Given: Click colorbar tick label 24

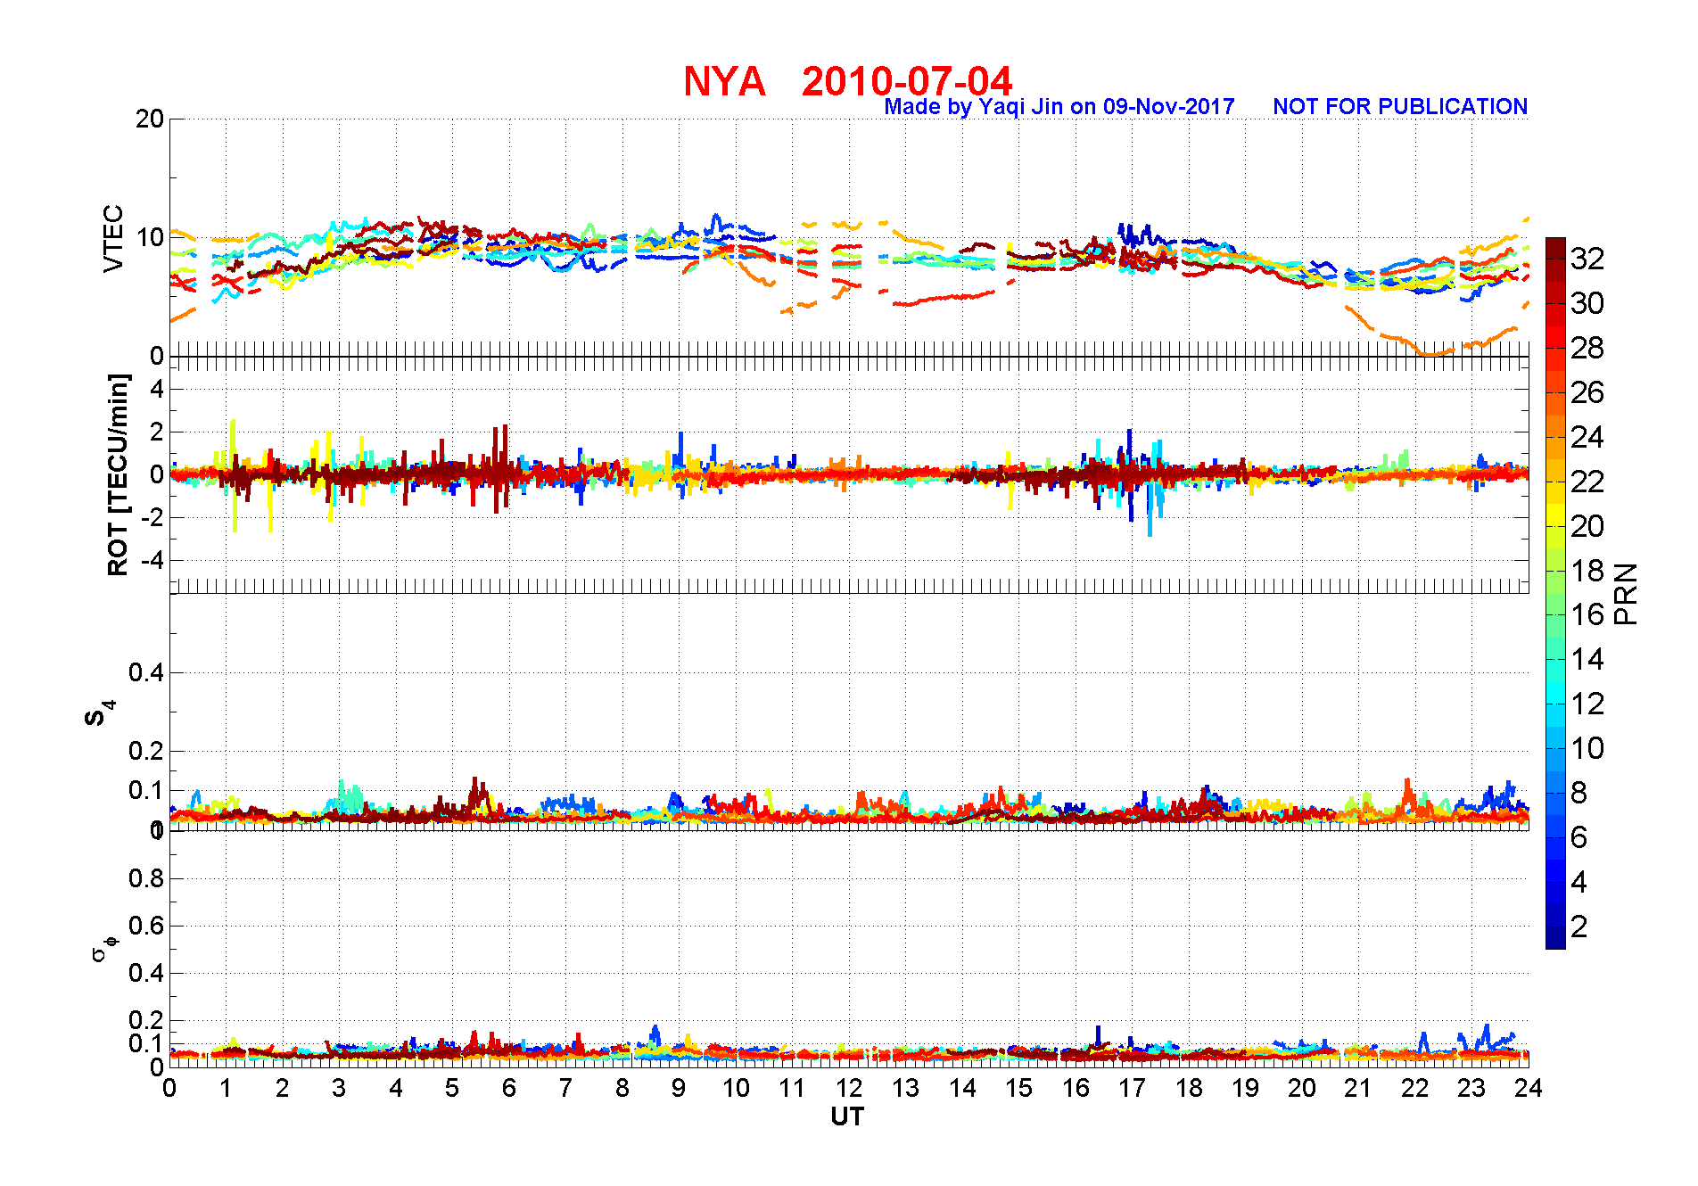Looking at the screenshot, I should pyautogui.click(x=1587, y=437).
